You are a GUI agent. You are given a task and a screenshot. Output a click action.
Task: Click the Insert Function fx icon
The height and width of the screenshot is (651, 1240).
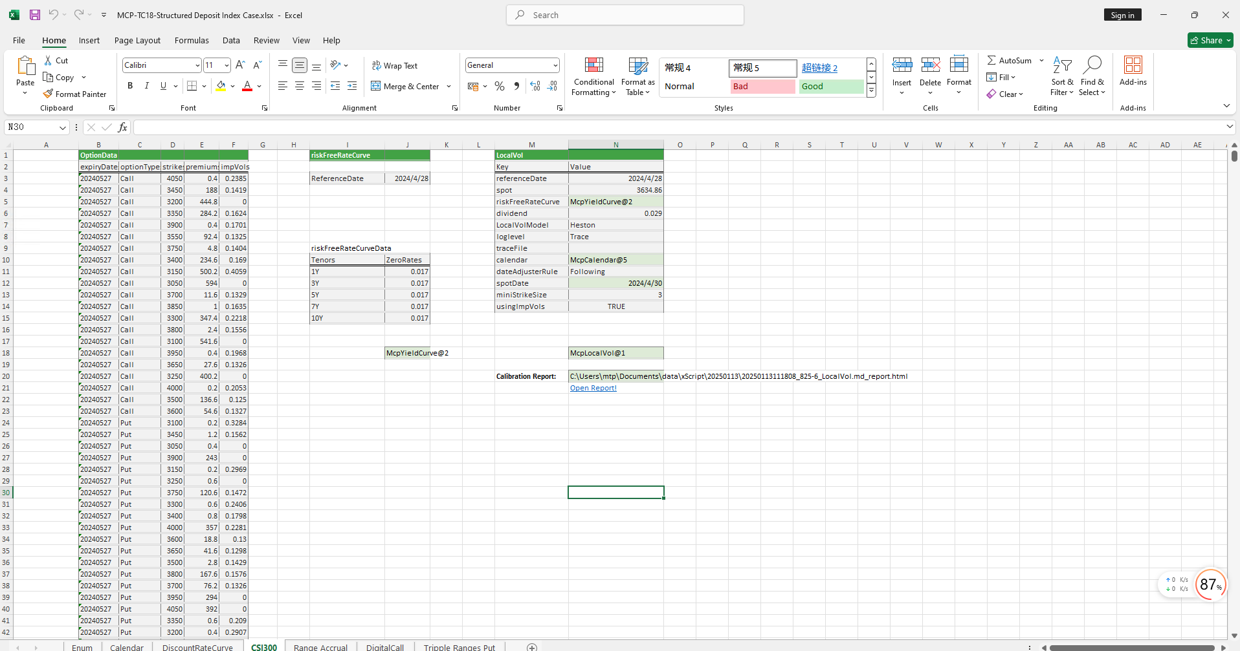click(x=122, y=127)
